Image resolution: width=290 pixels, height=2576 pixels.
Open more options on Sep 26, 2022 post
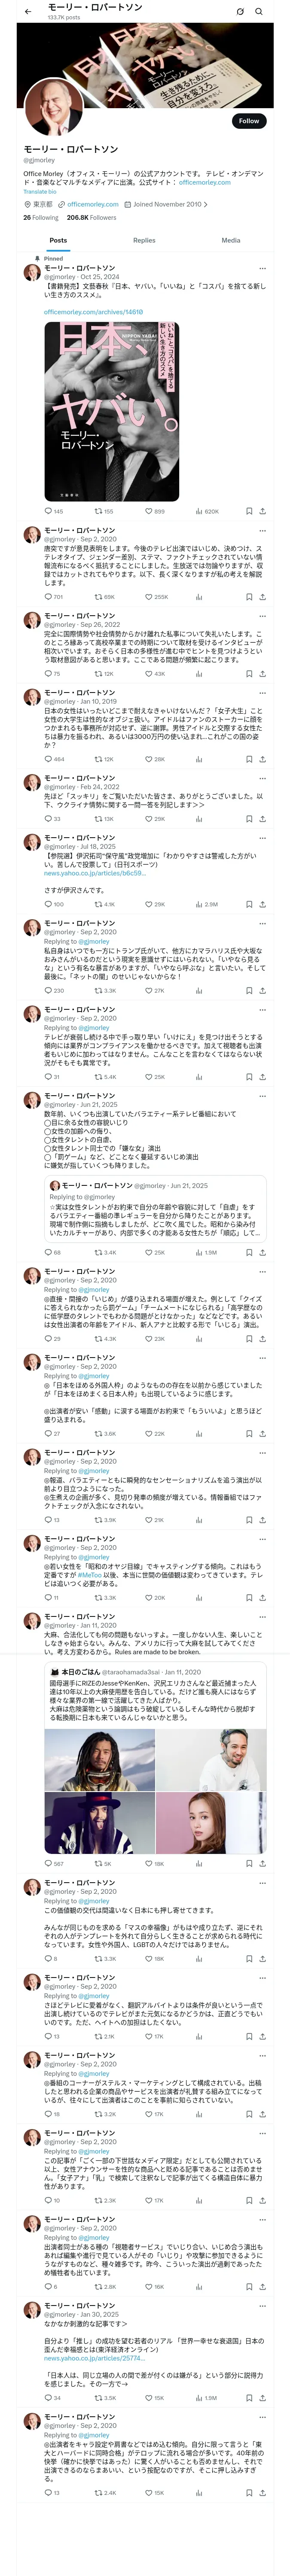pyautogui.click(x=263, y=616)
